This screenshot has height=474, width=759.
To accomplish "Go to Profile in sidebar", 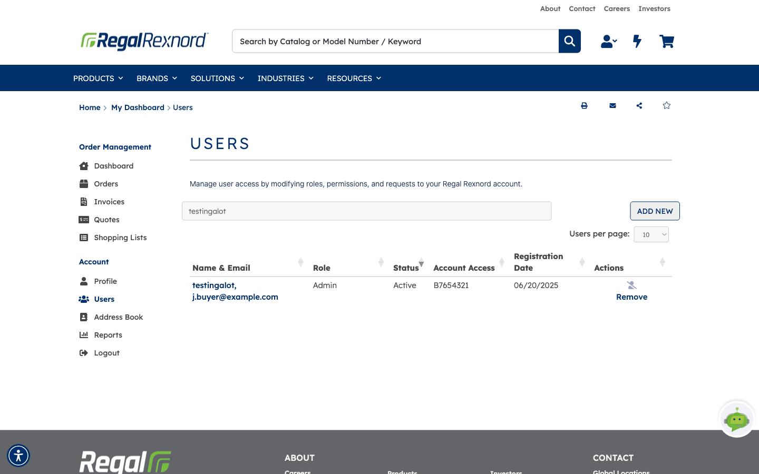I will pos(105,281).
